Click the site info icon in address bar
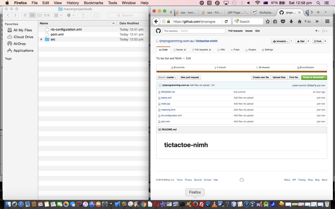 click(x=164, y=21)
